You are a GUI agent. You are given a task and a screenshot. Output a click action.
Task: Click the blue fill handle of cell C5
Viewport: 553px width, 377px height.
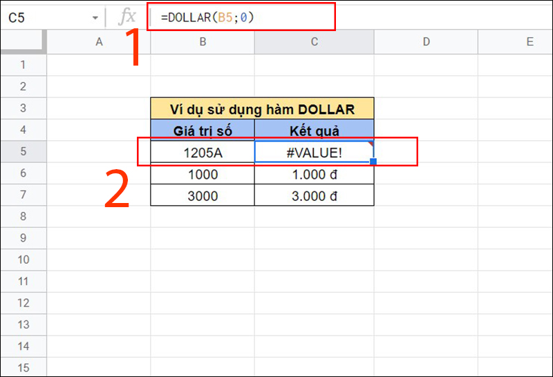click(373, 162)
